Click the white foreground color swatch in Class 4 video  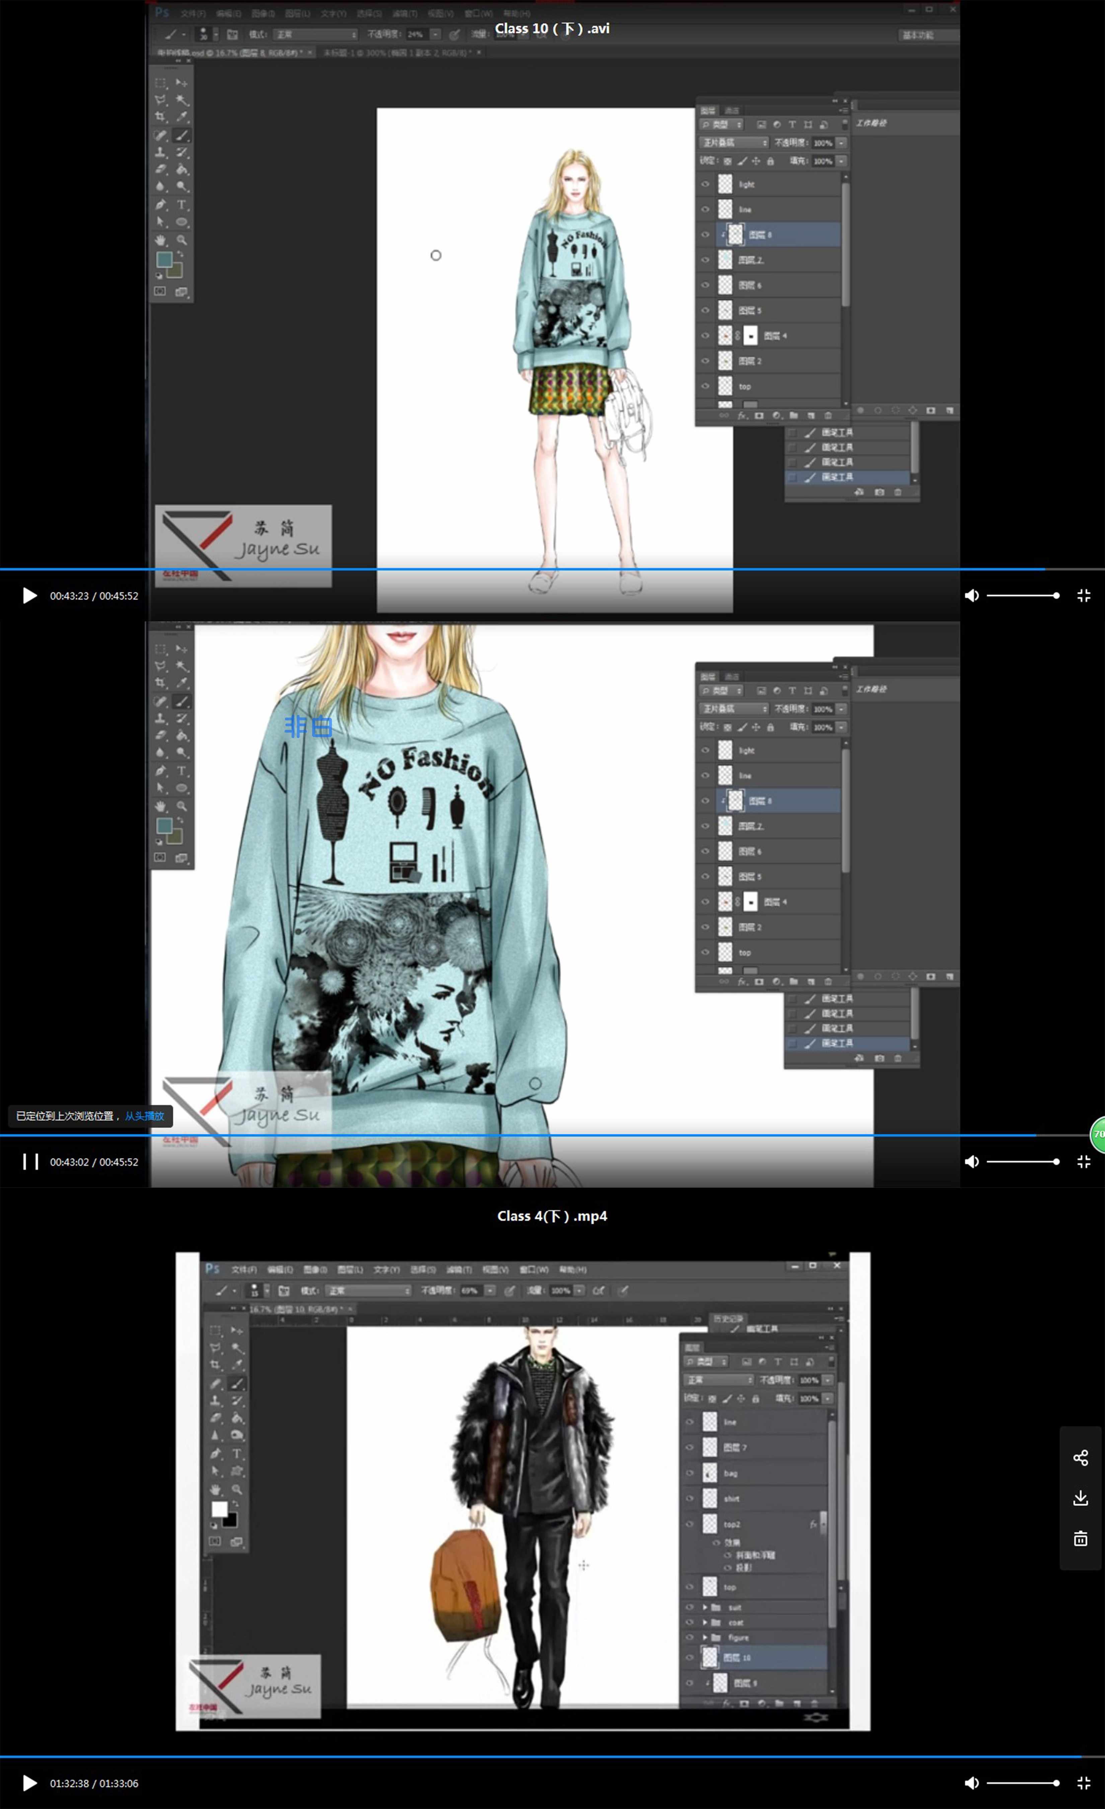[x=219, y=1510]
